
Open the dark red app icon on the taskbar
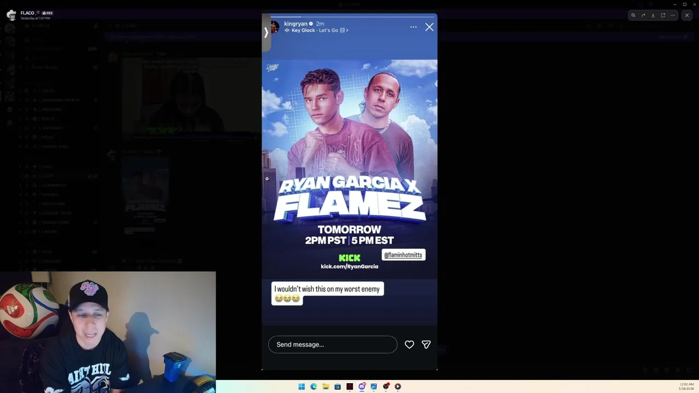tap(349, 386)
